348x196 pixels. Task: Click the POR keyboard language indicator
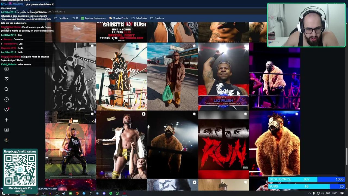coord(328,193)
